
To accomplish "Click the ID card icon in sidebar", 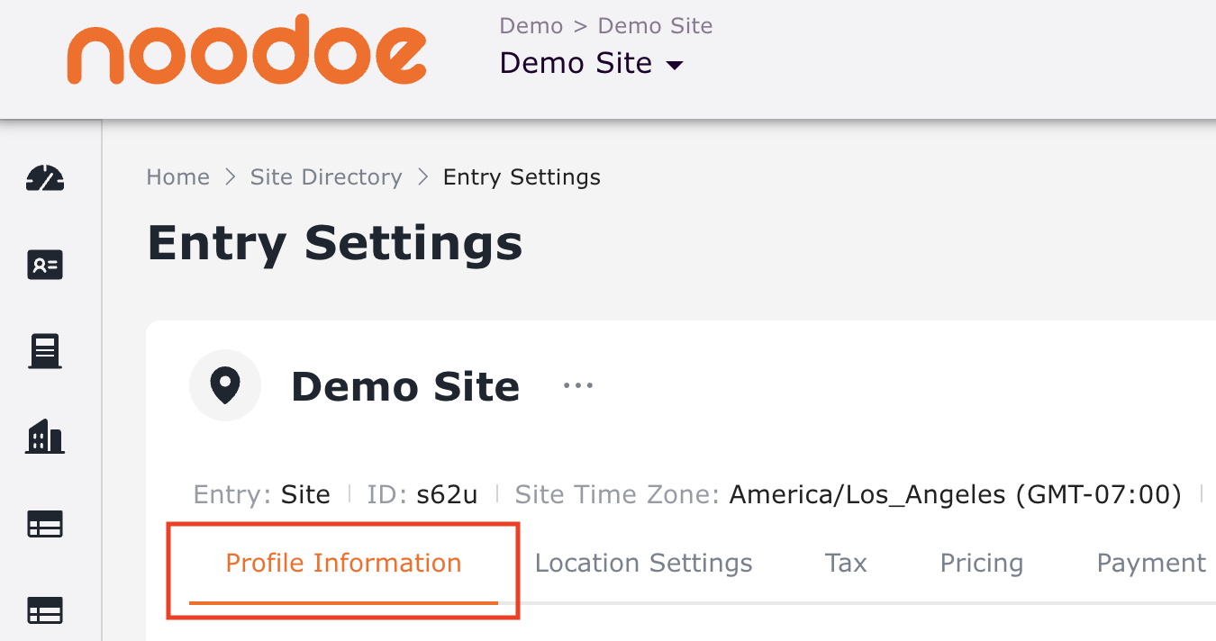I will tap(45, 266).
